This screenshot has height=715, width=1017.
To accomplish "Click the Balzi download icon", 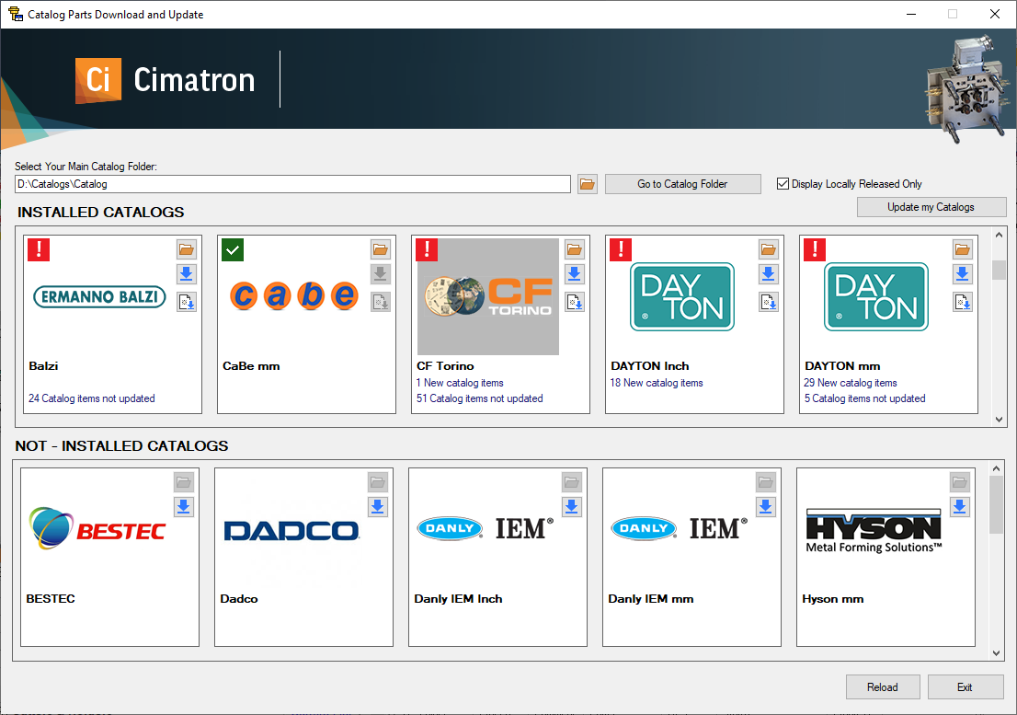I will pos(187,274).
